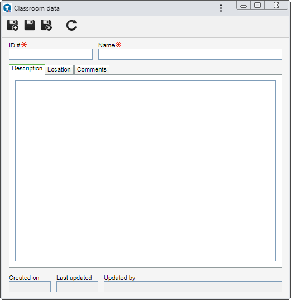Maximize the Classroom data window
The image size is (291, 300).
pyautogui.click(x=257, y=5)
